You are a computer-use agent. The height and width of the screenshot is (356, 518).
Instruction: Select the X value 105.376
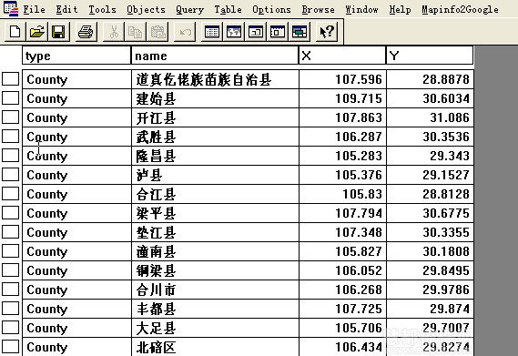[343, 175]
